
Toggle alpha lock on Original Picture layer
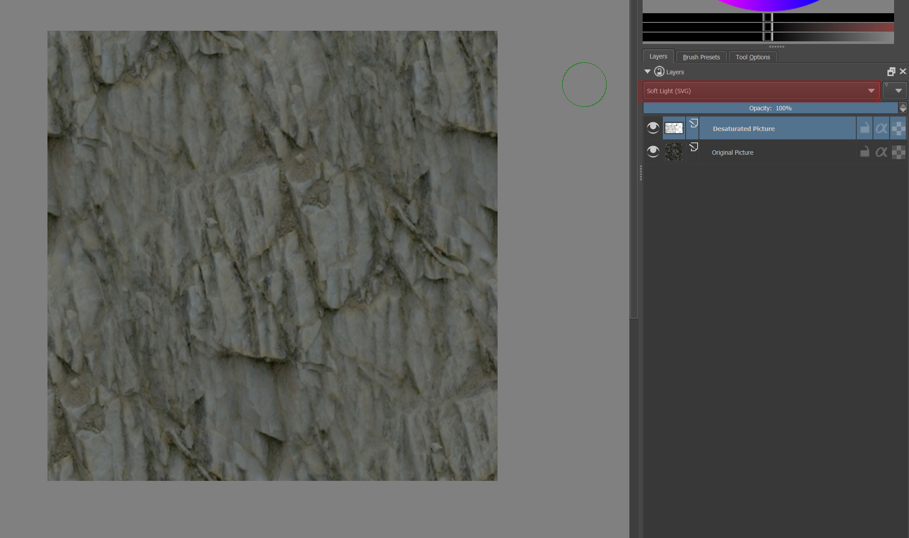(x=898, y=152)
